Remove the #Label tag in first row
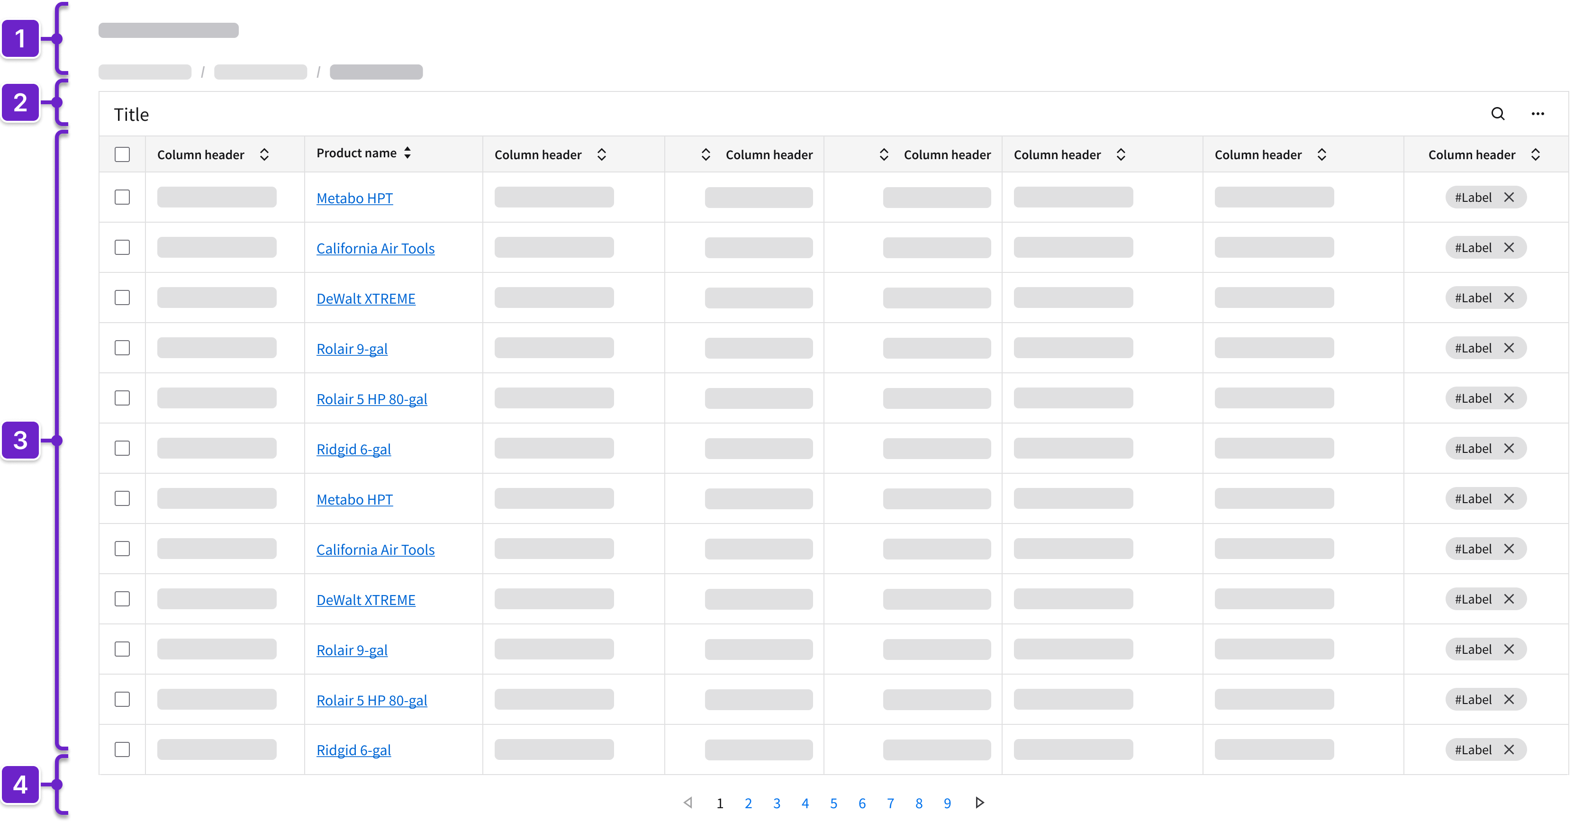Image resolution: width=1592 pixels, height=830 pixels. pyautogui.click(x=1509, y=197)
